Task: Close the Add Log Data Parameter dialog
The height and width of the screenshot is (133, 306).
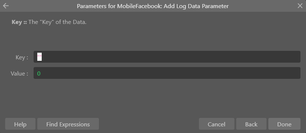Action: pos(300,6)
